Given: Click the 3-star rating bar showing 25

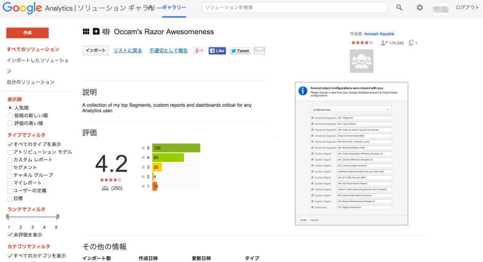Looking at the screenshot, I should (157, 167).
